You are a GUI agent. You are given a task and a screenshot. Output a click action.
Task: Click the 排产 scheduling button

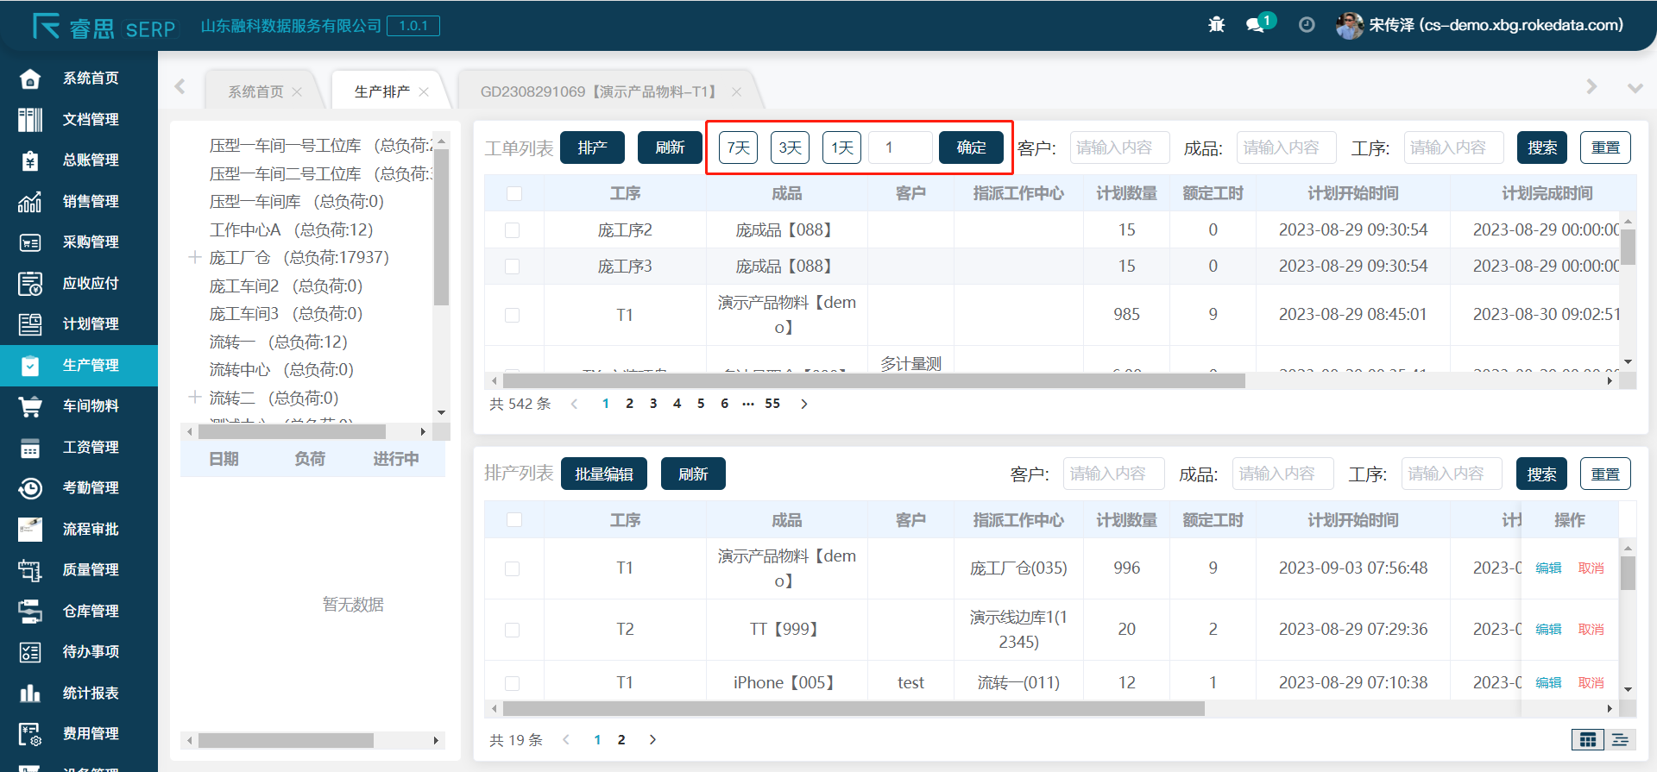[x=592, y=147]
